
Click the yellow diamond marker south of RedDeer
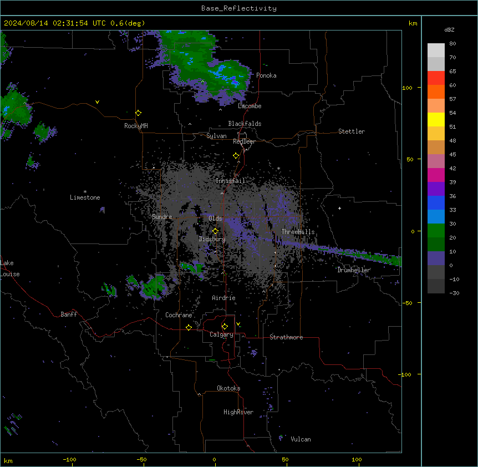coord(236,156)
